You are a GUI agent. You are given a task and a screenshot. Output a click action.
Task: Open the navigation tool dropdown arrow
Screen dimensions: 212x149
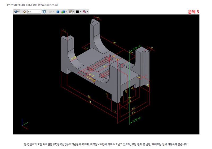(x=19, y=12)
